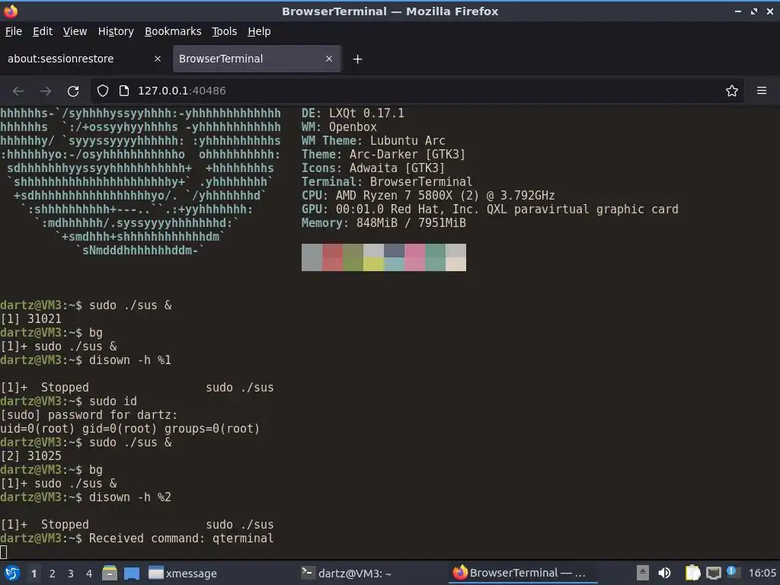The image size is (780, 585).
Task: Click the 'uid=0(root) gid=0(root)' output line
Action: click(129, 429)
